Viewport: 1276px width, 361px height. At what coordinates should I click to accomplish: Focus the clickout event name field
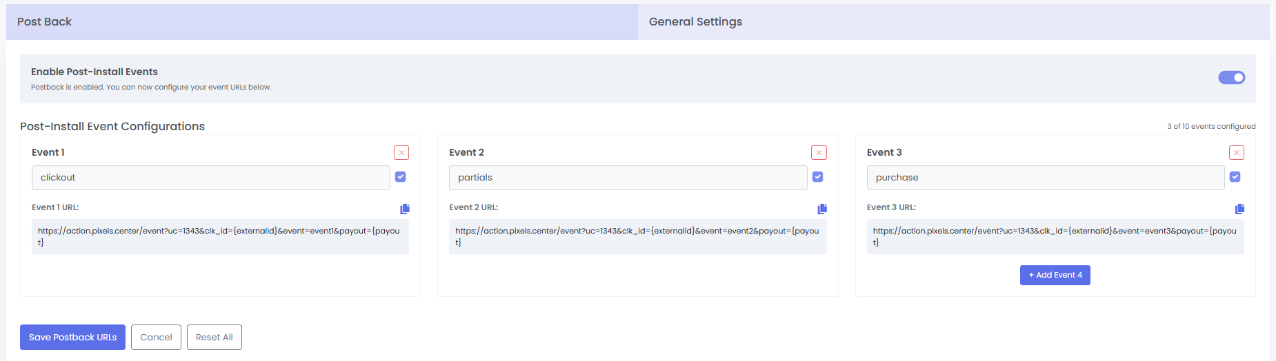(x=210, y=178)
